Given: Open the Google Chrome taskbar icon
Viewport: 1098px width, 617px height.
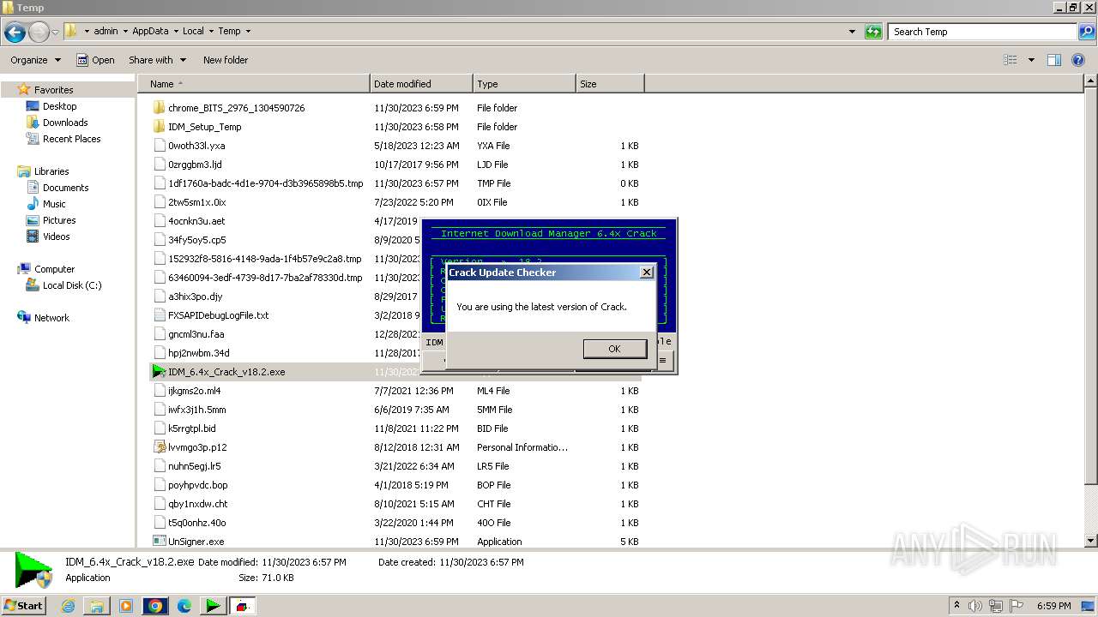Looking at the screenshot, I should [x=155, y=606].
